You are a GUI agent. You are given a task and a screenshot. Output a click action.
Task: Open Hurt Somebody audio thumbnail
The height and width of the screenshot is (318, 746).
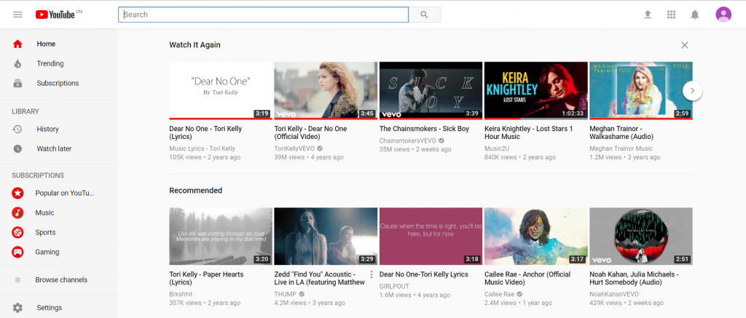pos(641,236)
